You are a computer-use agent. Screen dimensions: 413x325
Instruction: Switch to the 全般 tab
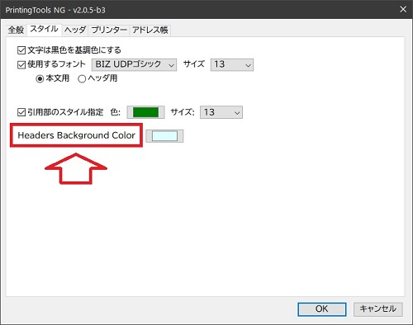click(x=16, y=30)
